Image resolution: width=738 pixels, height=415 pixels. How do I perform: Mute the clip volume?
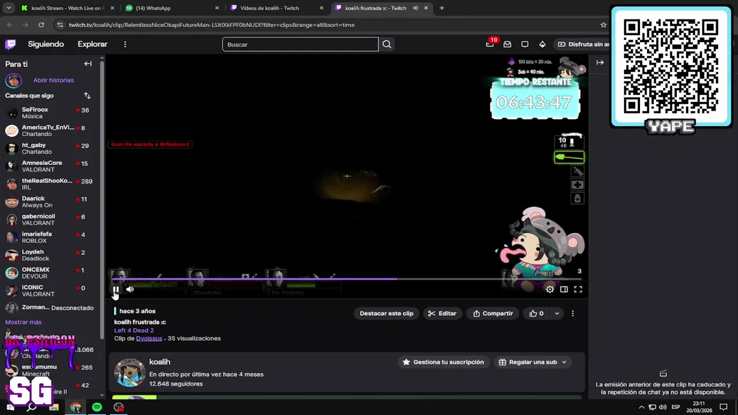[x=130, y=289]
